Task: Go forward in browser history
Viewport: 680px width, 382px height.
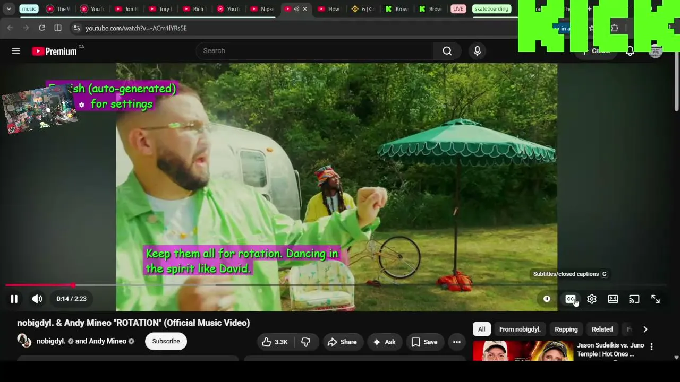Action: click(x=25, y=28)
